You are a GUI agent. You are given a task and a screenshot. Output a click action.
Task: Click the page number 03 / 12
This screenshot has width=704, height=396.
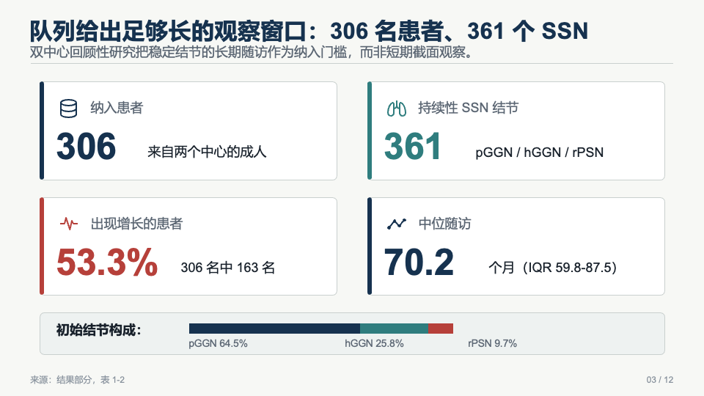click(x=659, y=380)
